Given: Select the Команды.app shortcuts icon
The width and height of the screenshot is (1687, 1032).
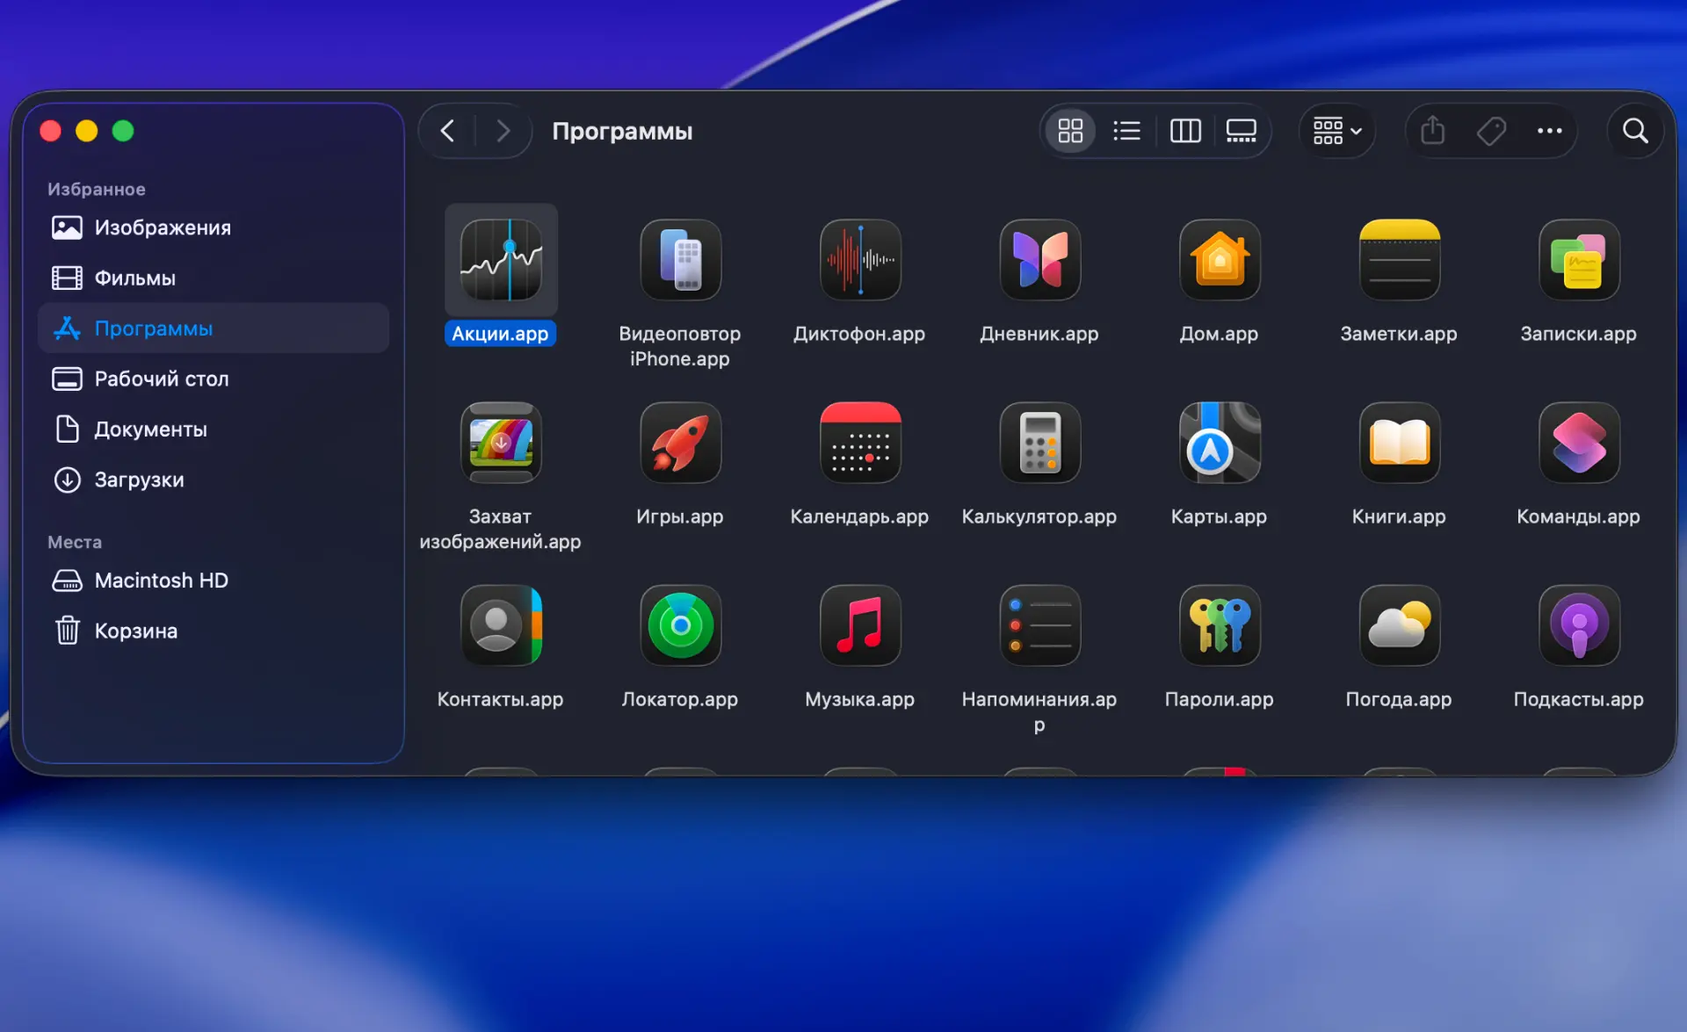Looking at the screenshot, I should click(1579, 443).
